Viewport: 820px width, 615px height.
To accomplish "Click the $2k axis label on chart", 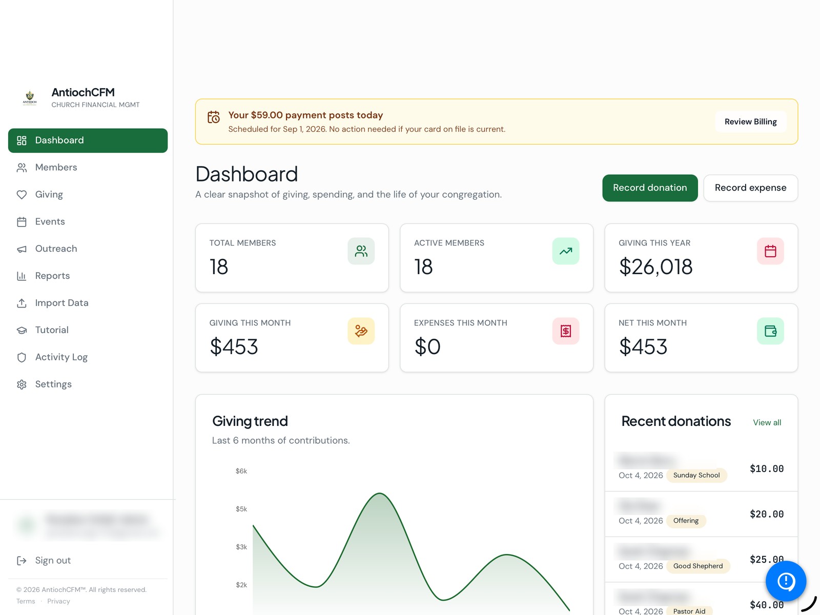I will tap(241, 585).
